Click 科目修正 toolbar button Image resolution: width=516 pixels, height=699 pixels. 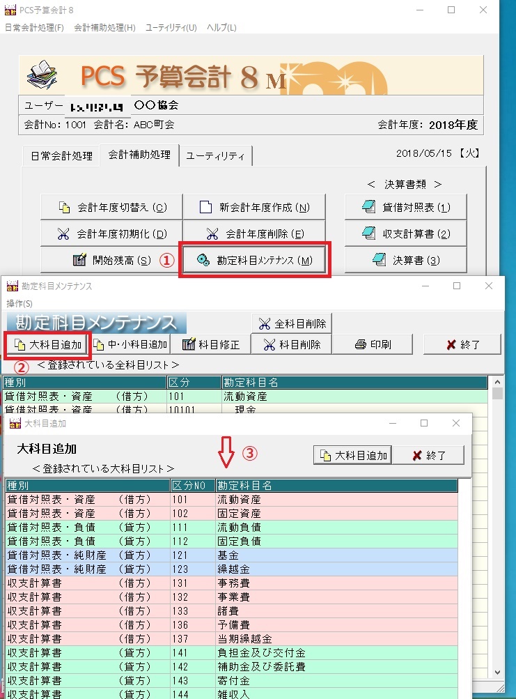[x=211, y=344]
